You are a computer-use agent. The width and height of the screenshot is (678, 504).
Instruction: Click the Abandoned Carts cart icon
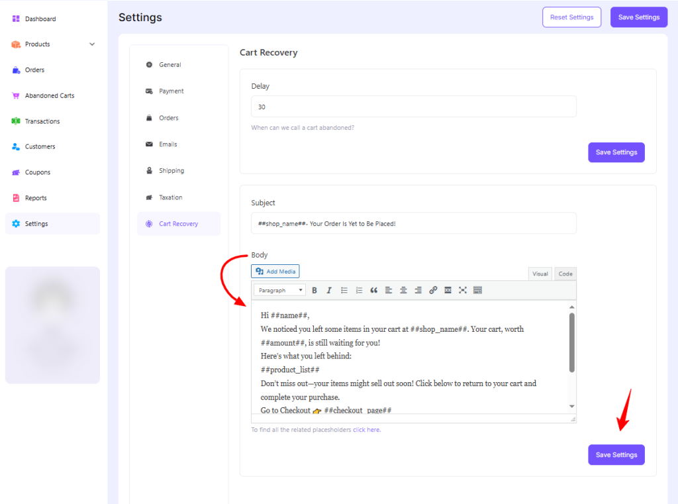(x=16, y=95)
